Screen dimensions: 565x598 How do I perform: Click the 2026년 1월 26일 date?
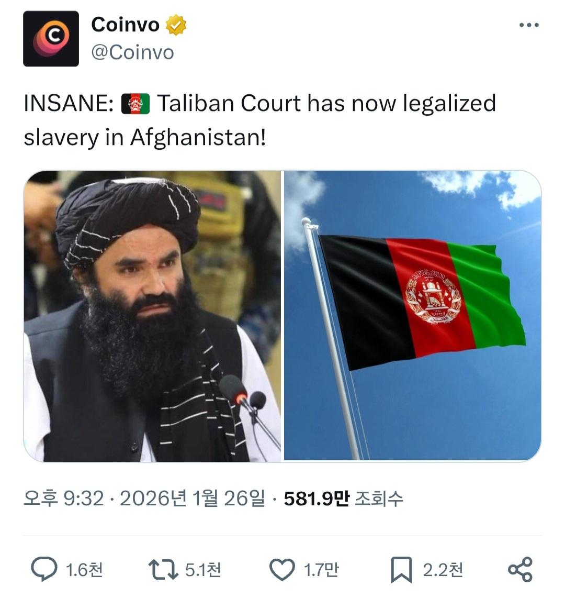[193, 499]
